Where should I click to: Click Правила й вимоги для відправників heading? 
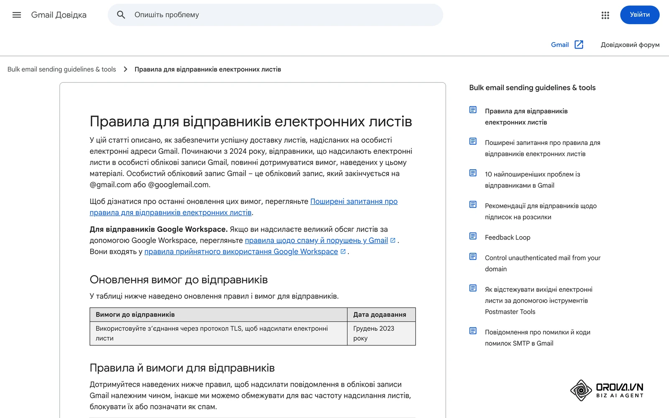(x=182, y=368)
